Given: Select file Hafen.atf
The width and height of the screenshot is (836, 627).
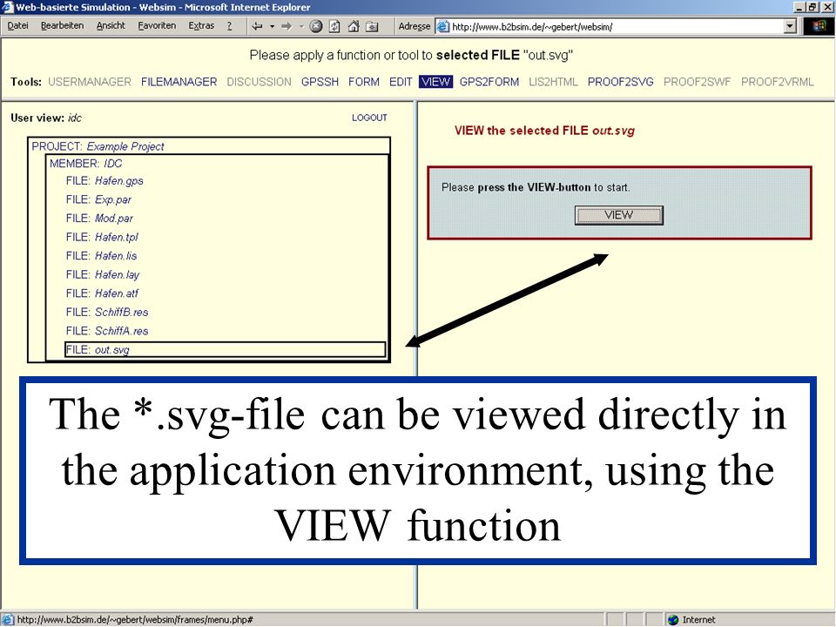Looking at the screenshot, I should [102, 293].
